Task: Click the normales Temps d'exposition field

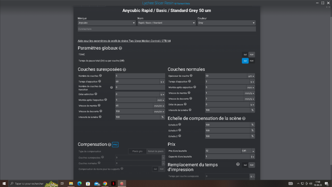Action: coord(227,81)
